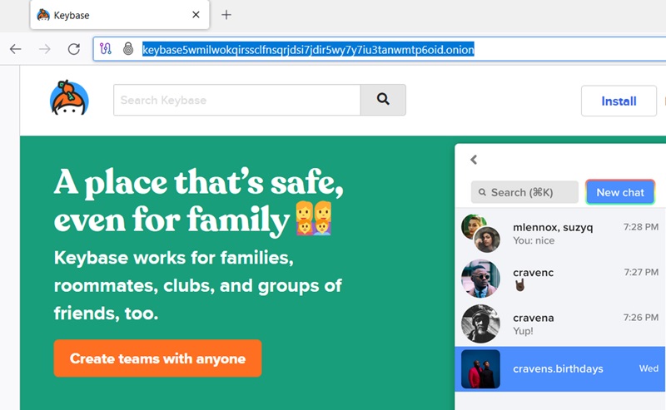Click the browser back arrow
This screenshot has width=666, height=410.
click(16, 49)
